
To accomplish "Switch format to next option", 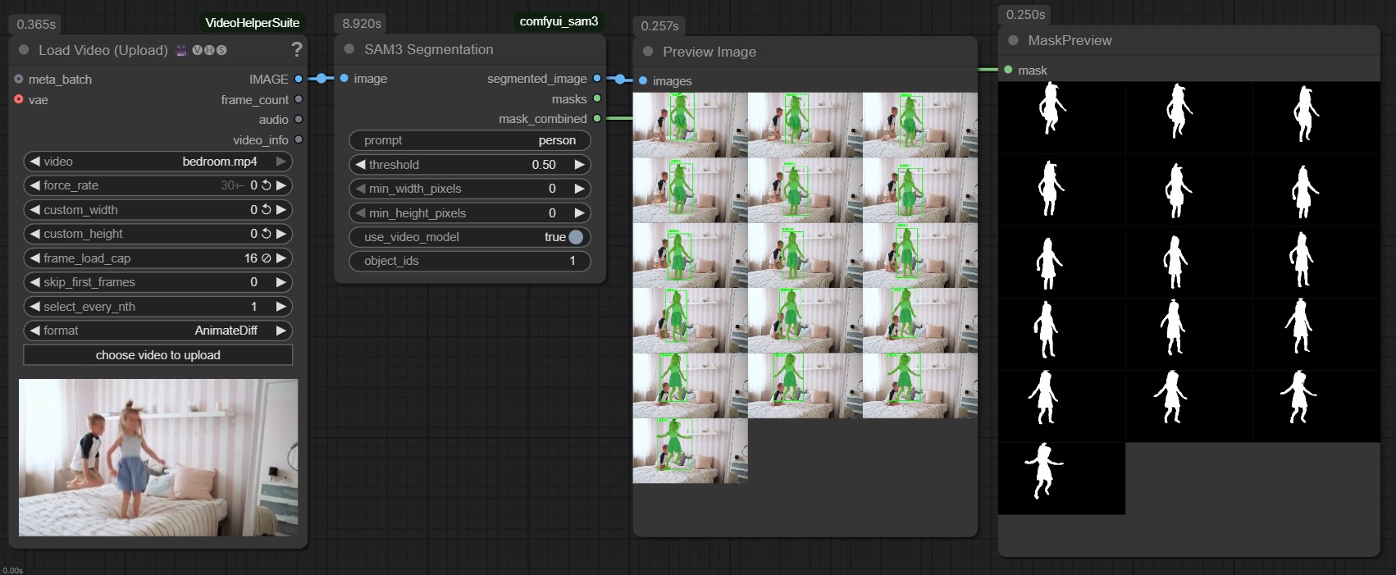I will (281, 331).
